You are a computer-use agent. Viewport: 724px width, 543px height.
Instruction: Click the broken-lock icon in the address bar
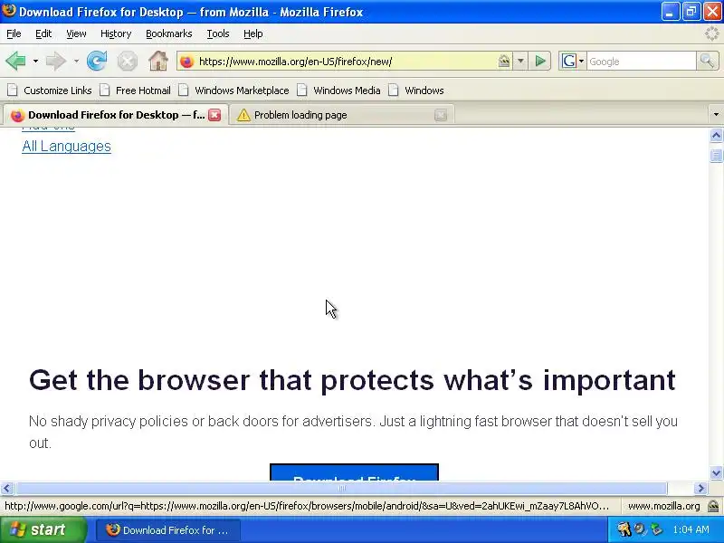click(504, 61)
